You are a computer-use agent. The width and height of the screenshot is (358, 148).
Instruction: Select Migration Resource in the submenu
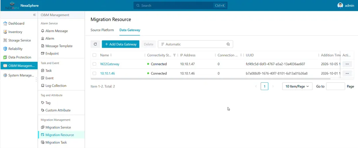(x=61, y=135)
